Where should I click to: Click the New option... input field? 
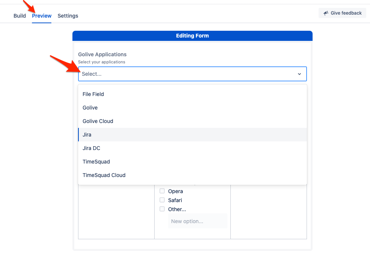pyautogui.click(x=197, y=221)
